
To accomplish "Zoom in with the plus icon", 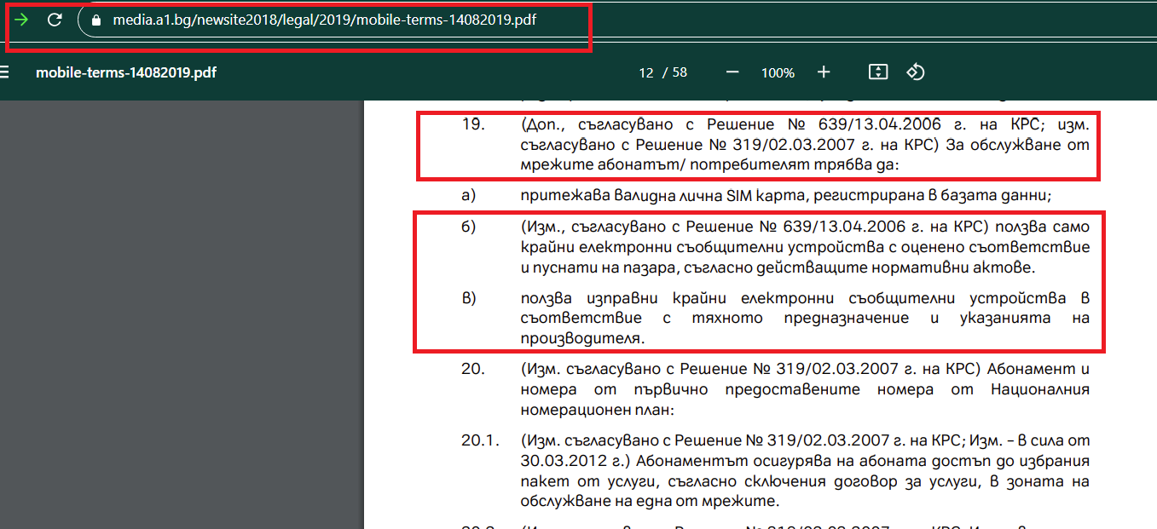I will (824, 72).
